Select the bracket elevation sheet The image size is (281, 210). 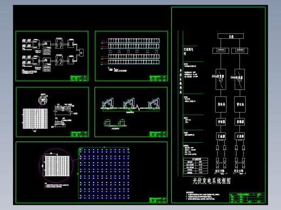click(x=131, y=112)
